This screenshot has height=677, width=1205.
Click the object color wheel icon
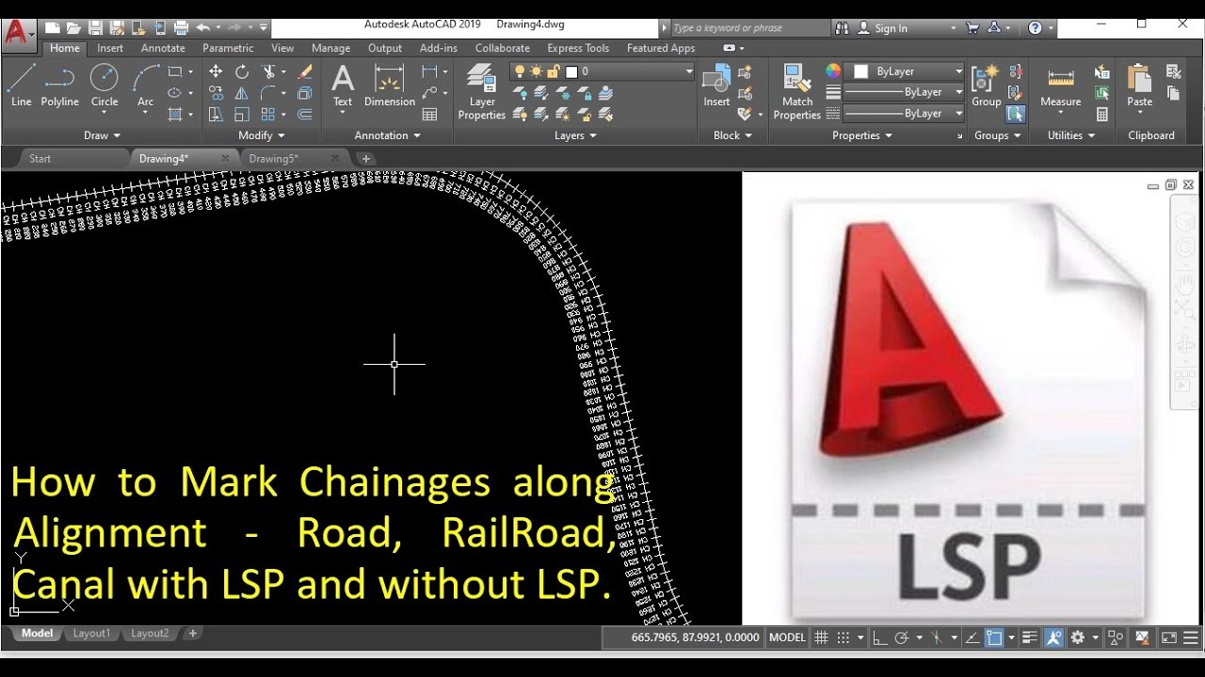click(x=833, y=71)
